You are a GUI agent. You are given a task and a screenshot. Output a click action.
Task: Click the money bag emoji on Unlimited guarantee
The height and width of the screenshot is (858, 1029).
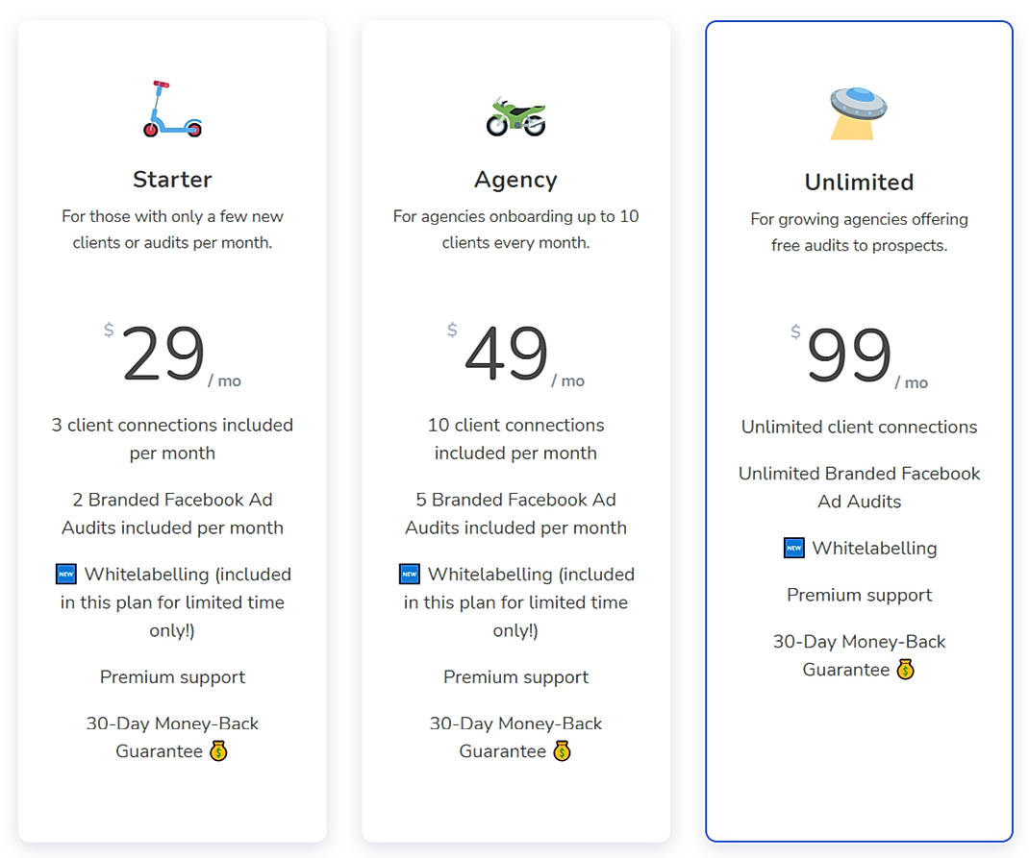905,670
